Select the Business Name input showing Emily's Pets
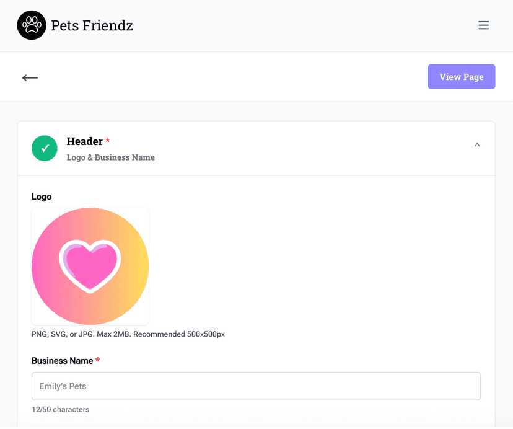513x429 pixels. coord(256,386)
